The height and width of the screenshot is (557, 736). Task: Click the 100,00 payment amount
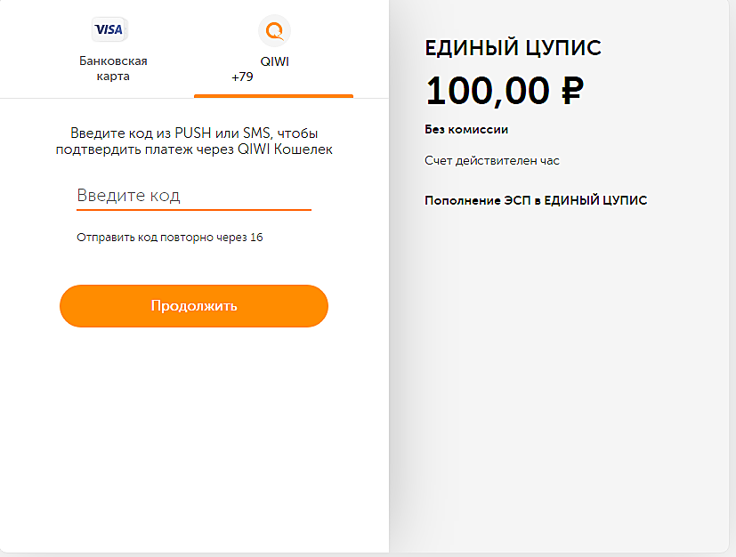487,91
